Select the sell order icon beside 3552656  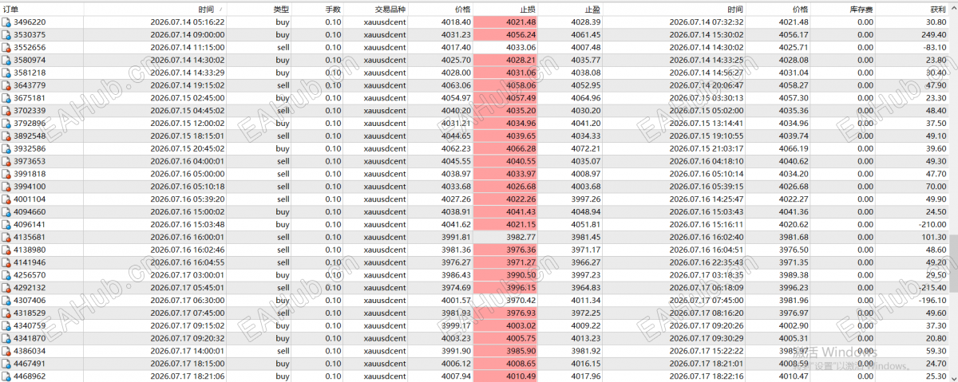pyautogui.click(x=7, y=47)
